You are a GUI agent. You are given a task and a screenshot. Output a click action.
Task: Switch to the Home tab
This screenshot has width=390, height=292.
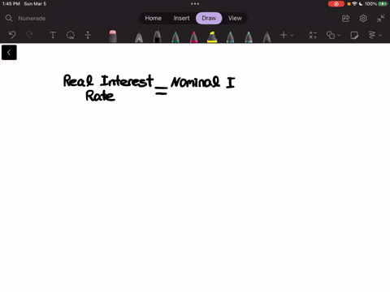coord(153,18)
